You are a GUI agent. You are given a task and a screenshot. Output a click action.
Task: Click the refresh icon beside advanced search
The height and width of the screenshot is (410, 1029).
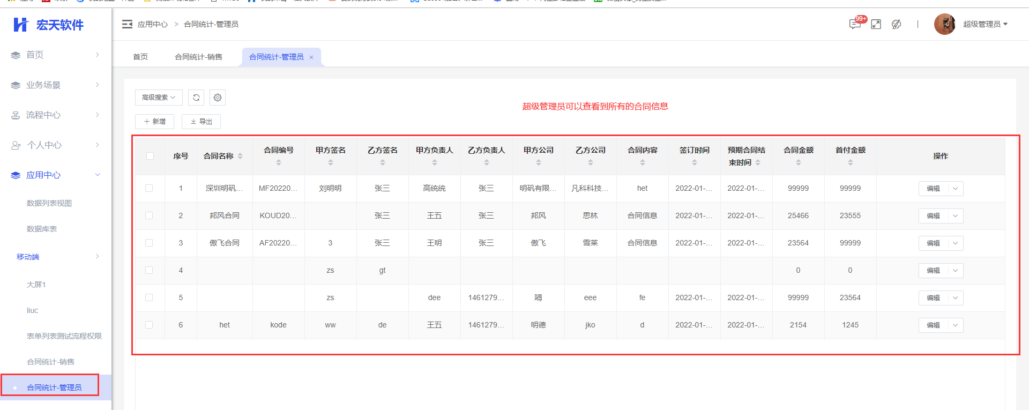point(196,98)
